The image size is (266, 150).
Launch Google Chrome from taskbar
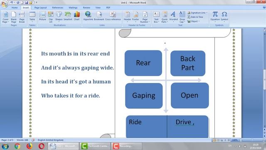17,146
